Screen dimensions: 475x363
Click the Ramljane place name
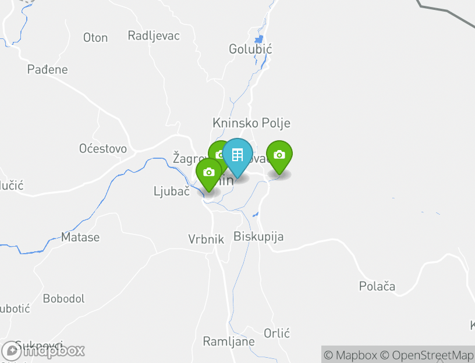point(229,342)
